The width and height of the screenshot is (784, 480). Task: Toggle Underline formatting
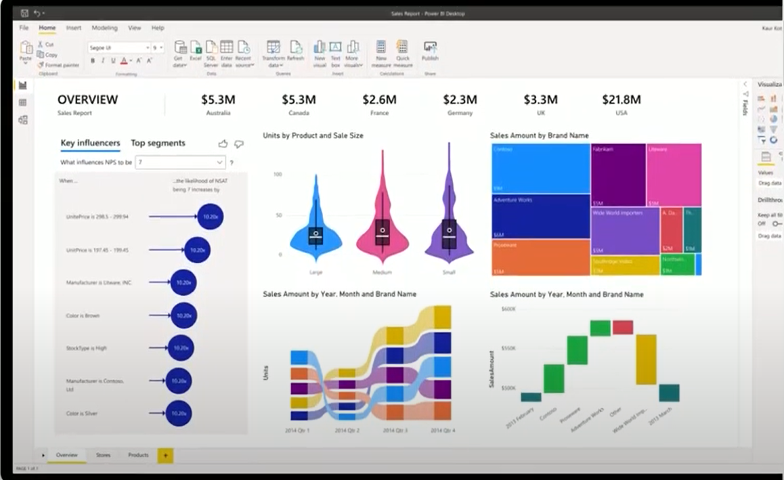click(113, 60)
